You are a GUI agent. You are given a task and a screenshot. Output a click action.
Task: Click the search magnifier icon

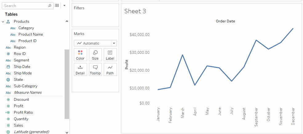(50, 6)
